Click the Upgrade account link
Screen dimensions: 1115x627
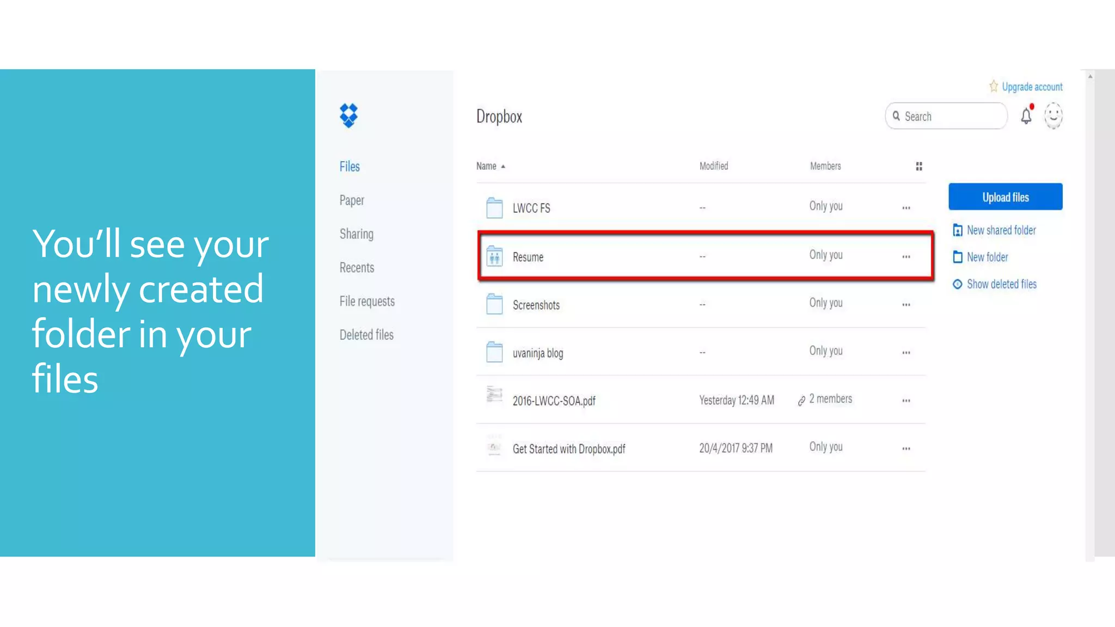pos(1032,87)
